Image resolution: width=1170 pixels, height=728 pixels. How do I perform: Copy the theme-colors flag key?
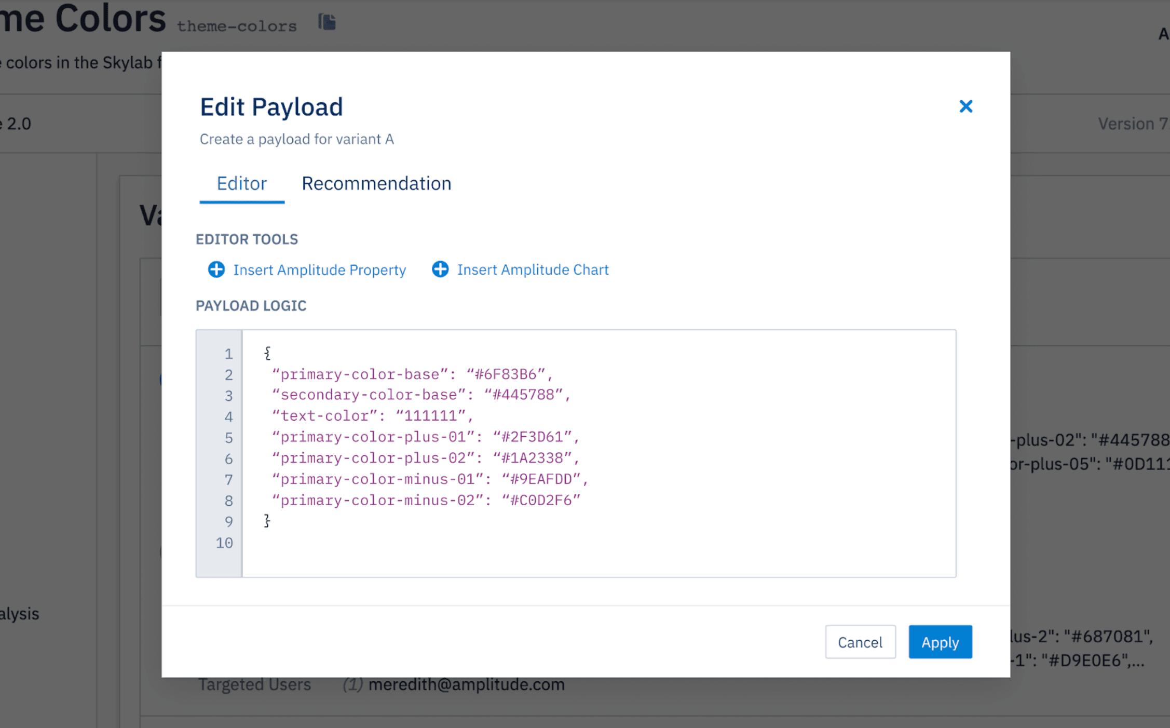[x=326, y=22]
